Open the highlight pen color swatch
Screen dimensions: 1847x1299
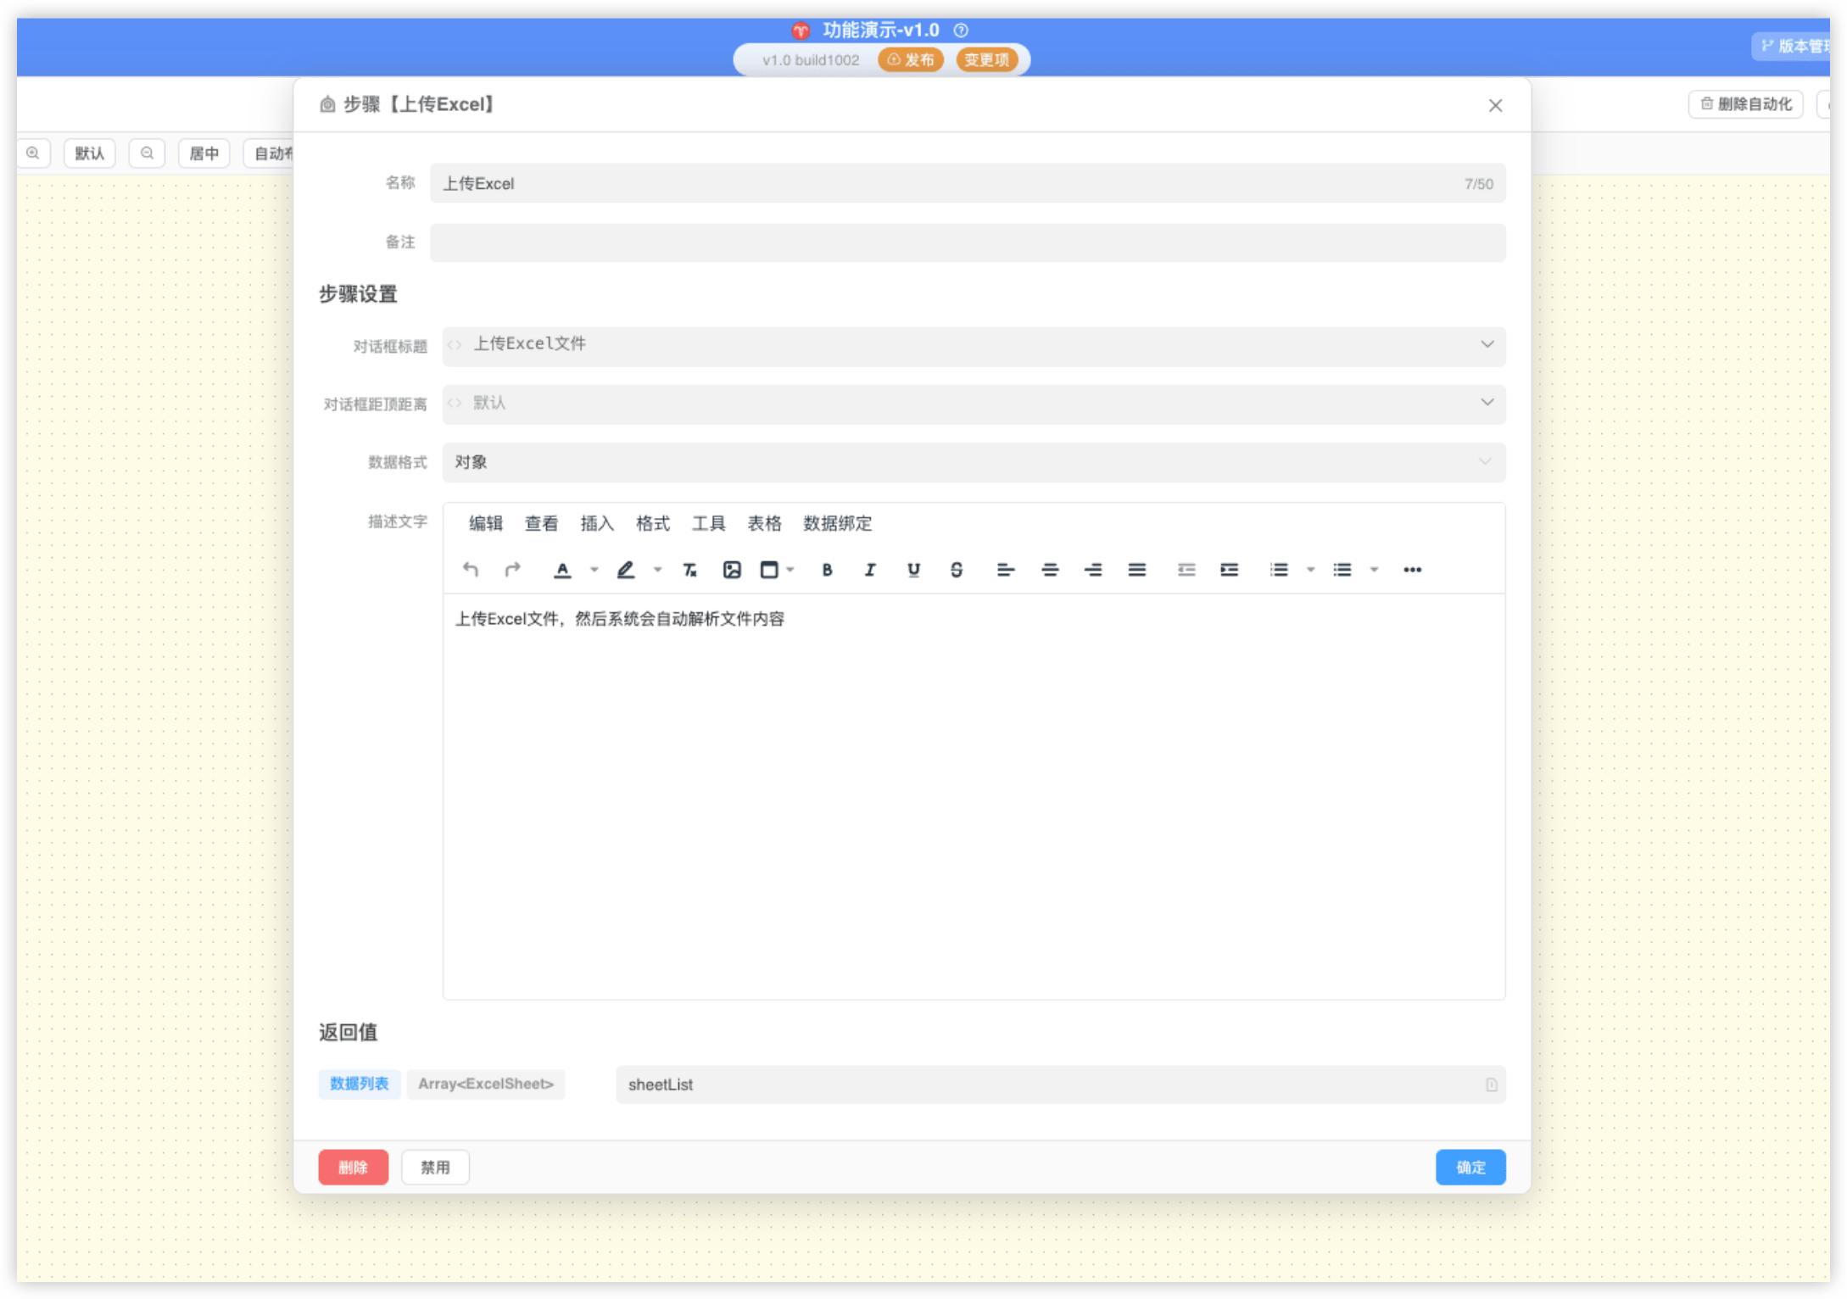626,569
